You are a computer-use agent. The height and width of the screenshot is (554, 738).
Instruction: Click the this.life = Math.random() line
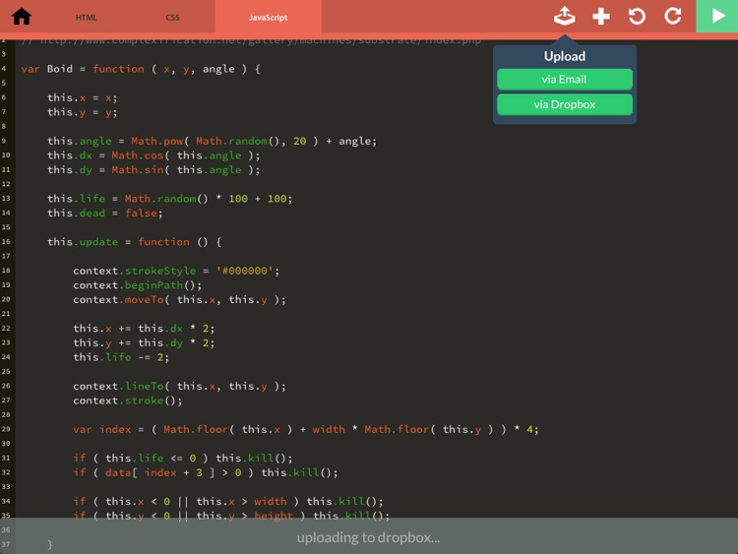169,199
